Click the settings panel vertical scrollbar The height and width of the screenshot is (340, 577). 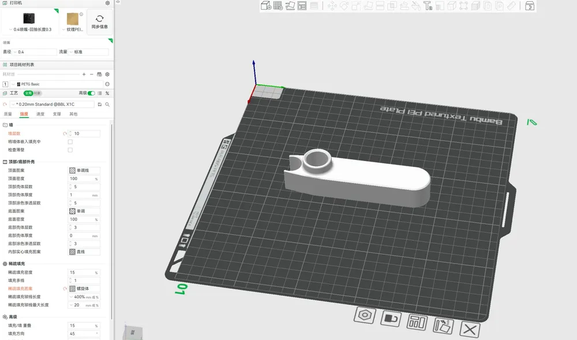click(x=111, y=221)
